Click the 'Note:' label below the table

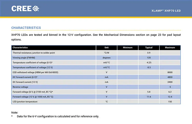click(15, 113)
